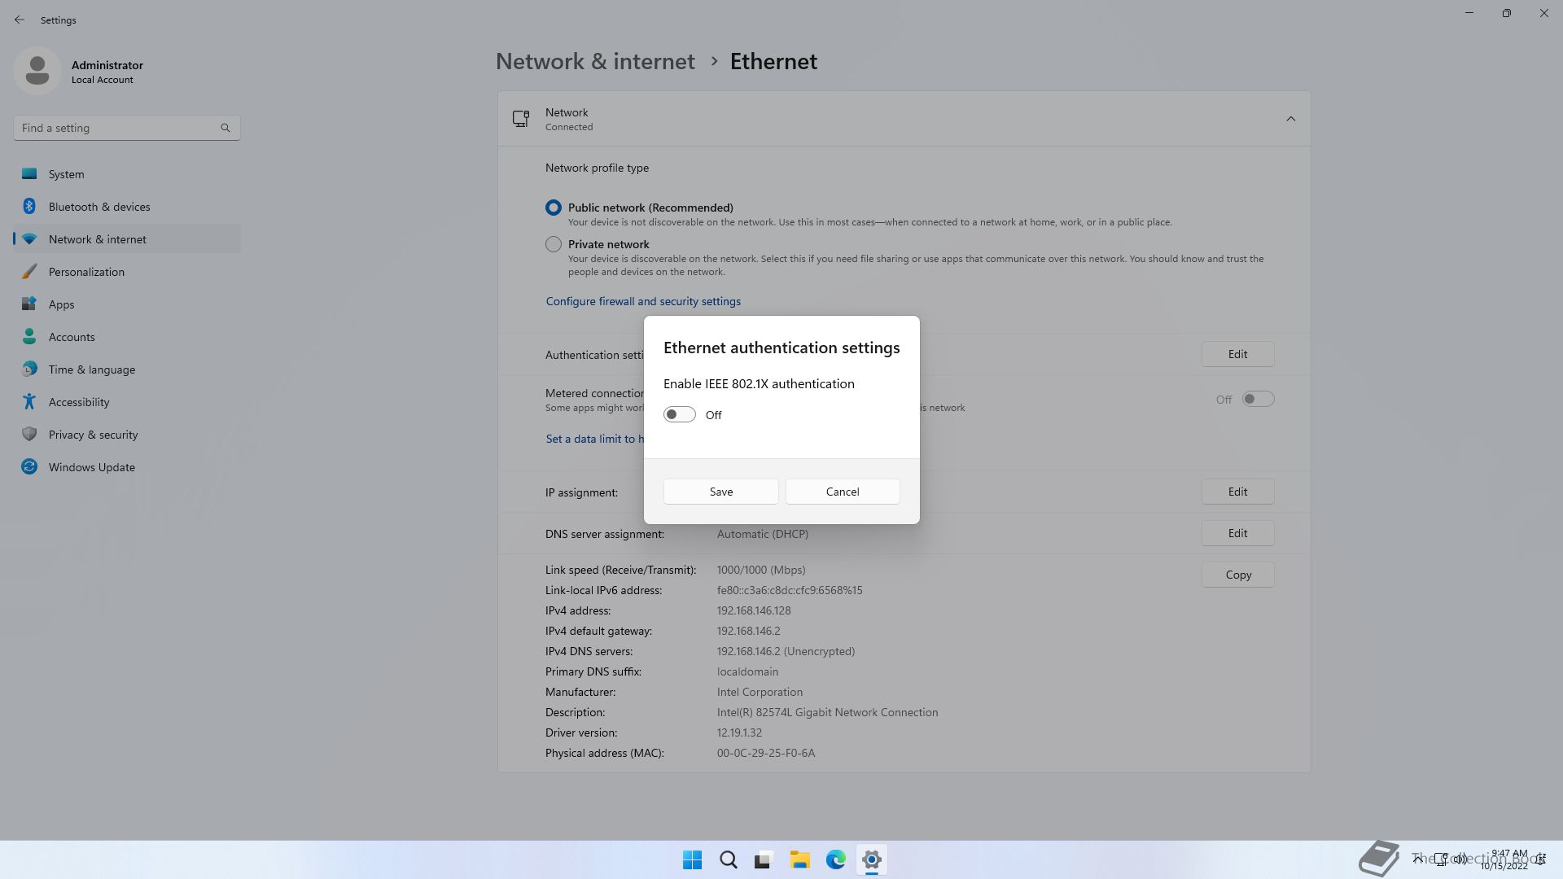Open Privacy & security settings
1563x879 pixels.
[93, 435]
